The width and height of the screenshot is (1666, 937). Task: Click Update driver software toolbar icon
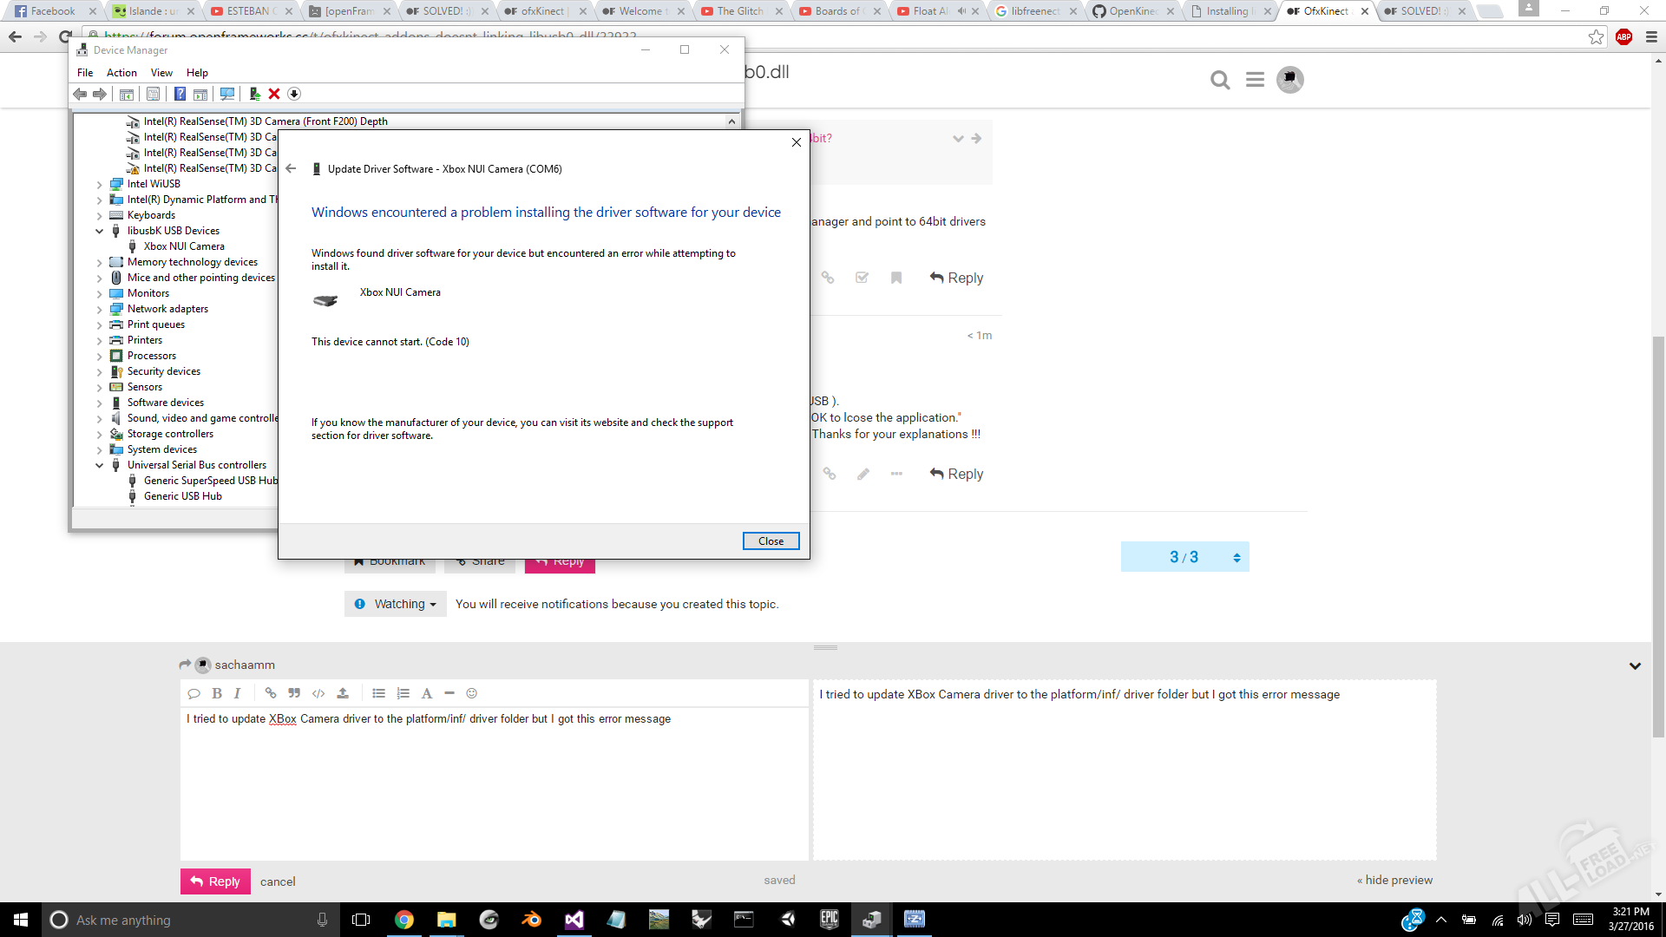[254, 94]
